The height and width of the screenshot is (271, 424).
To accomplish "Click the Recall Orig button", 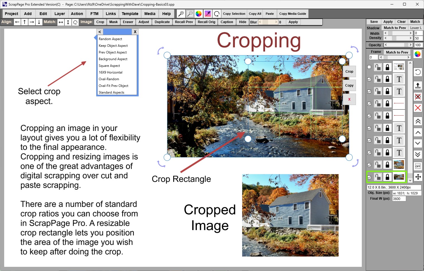I will tap(206, 22).
